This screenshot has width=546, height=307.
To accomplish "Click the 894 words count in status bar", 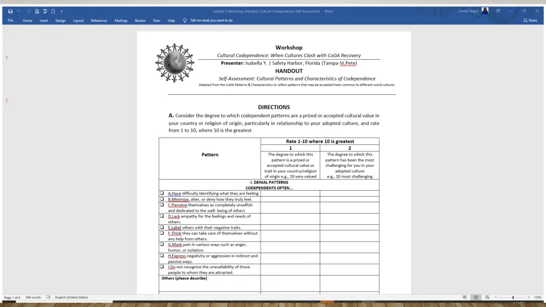I will tap(34, 297).
